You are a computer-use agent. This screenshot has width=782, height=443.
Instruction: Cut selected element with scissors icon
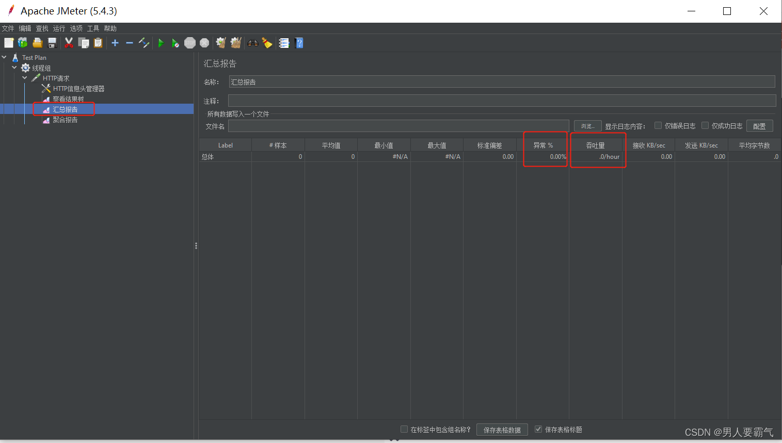coord(69,43)
